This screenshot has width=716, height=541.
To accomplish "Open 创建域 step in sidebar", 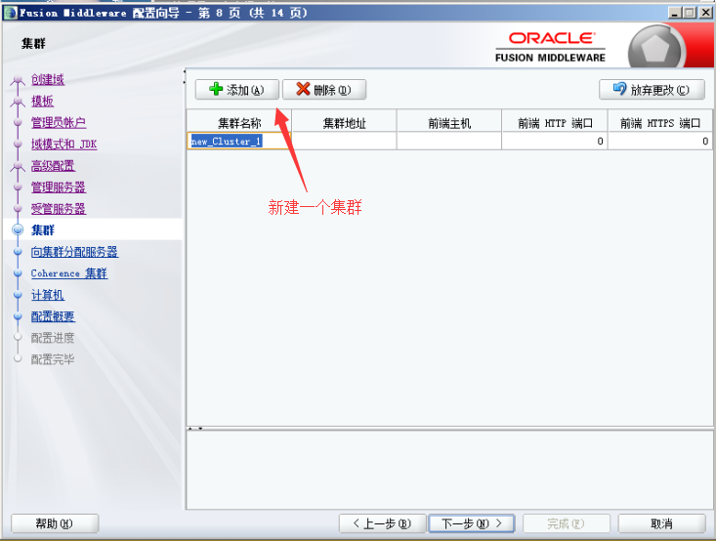I will (x=47, y=80).
